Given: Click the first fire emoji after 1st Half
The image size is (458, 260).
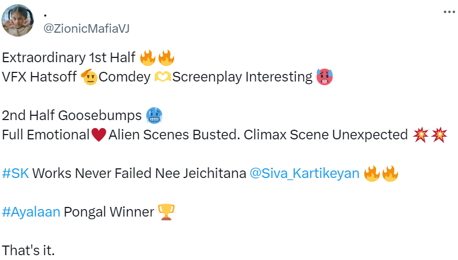Looking at the screenshot, I should coord(147,57).
